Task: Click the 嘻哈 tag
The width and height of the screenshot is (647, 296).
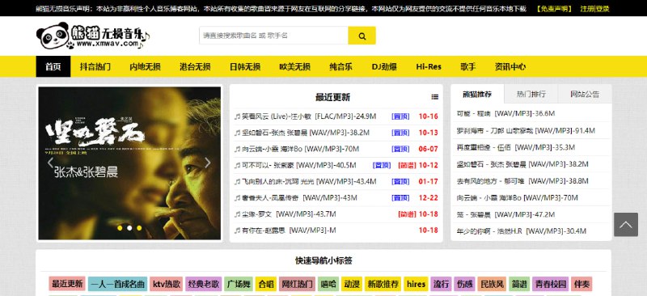Action: click(328, 284)
